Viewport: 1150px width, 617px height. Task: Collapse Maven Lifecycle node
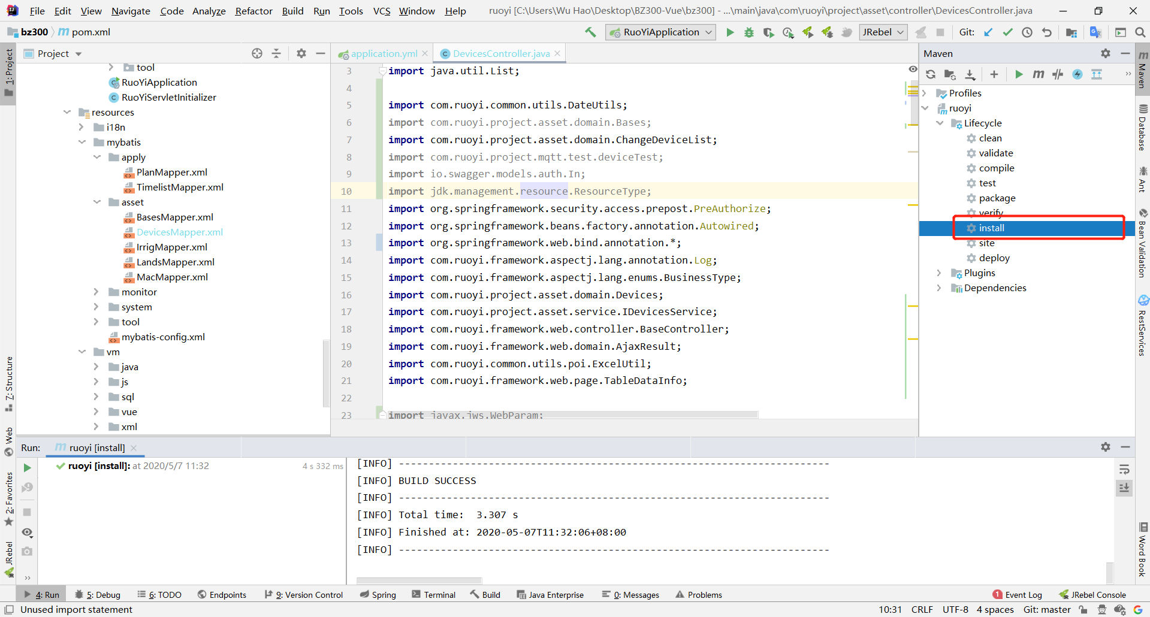[940, 123]
